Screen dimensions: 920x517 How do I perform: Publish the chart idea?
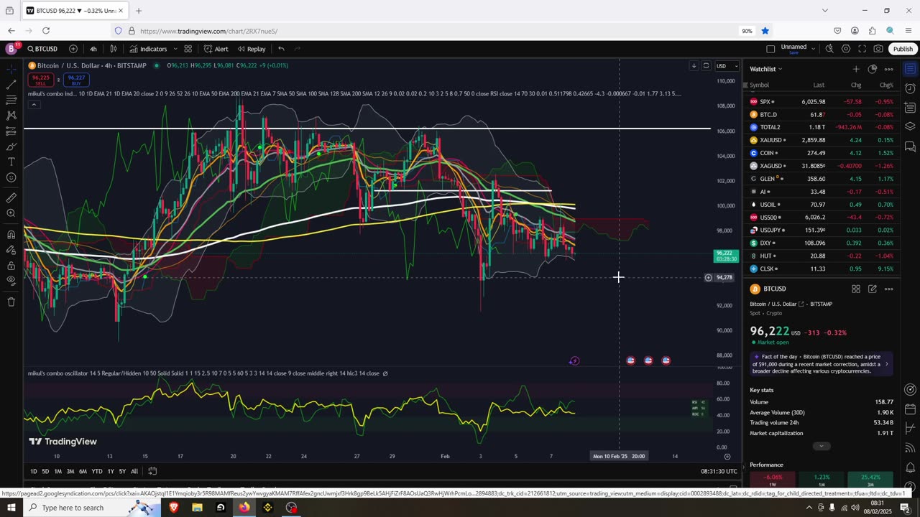pyautogui.click(x=903, y=49)
